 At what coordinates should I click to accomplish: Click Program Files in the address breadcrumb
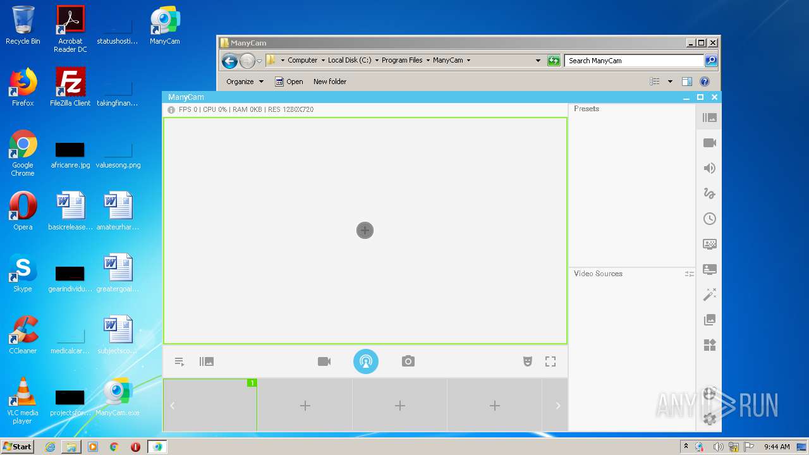click(x=402, y=61)
